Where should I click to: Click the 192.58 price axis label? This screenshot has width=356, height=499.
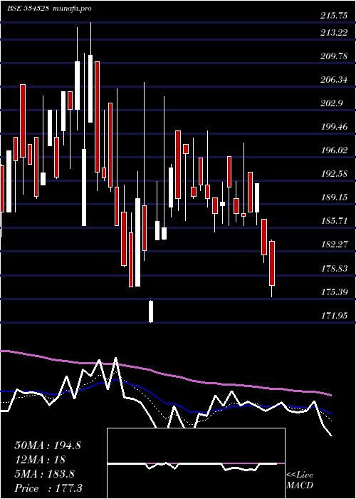(334, 174)
